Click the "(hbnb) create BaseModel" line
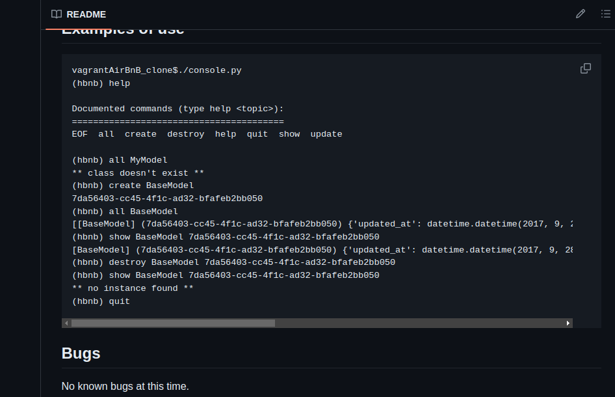615x397 pixels. click(133, 185)
